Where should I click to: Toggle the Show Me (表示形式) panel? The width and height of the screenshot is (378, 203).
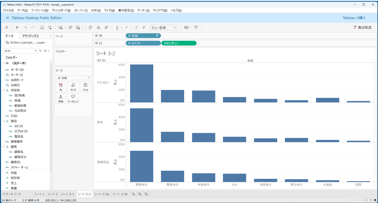[x=363, y=28]
